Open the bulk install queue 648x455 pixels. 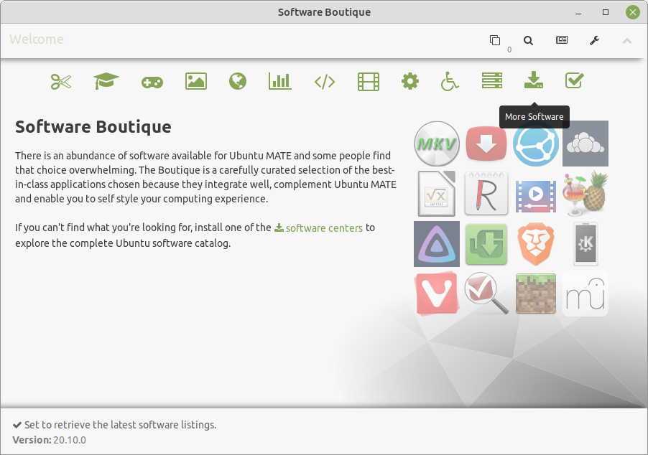[x=495, y=40]
